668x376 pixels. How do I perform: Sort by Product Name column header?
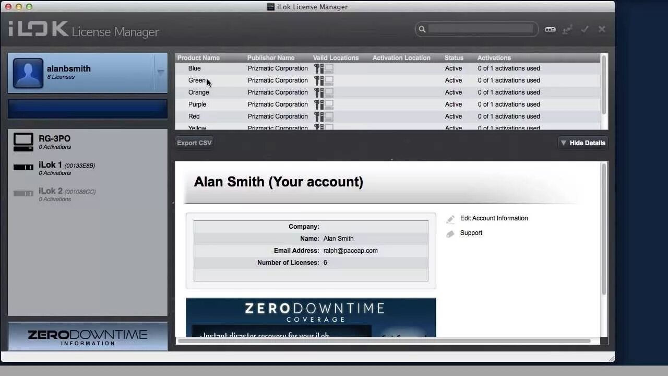click(x=198, y=58)
